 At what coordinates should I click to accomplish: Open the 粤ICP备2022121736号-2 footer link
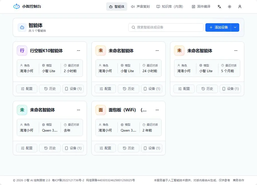pos(68,180)
